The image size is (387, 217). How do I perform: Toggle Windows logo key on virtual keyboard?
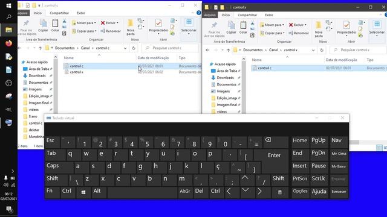tap(83, 192)
